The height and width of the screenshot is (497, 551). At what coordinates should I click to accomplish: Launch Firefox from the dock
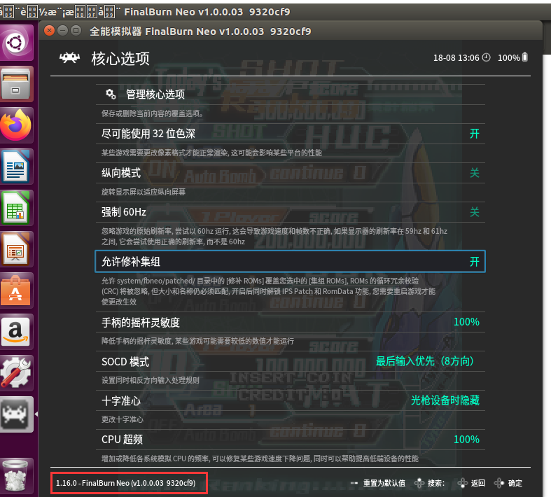15,125
